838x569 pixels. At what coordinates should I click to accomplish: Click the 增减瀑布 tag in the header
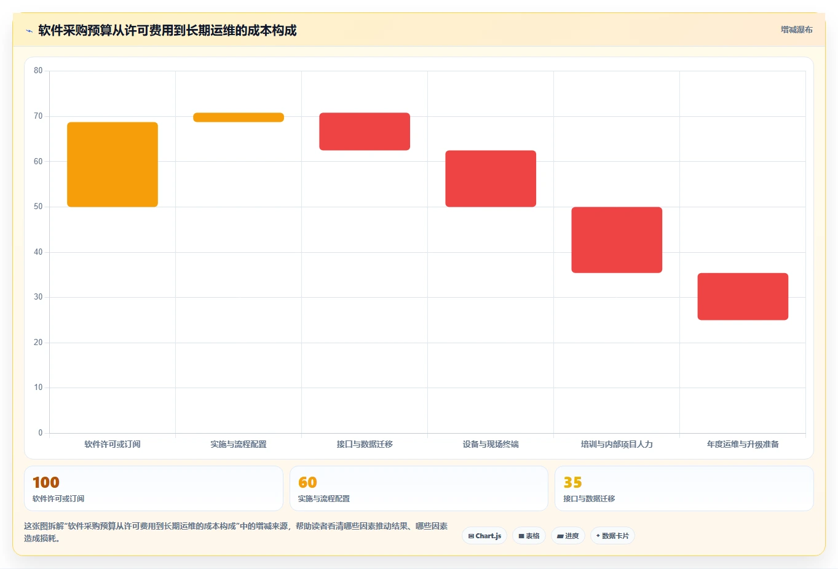(x=796, y=30)
